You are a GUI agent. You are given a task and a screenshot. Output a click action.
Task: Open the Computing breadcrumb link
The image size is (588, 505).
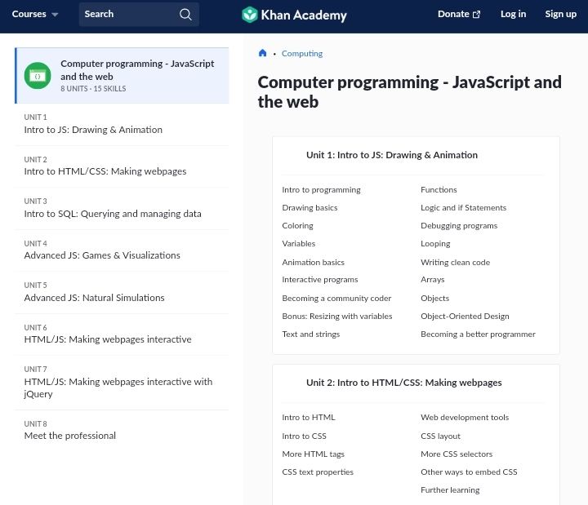pyautogui.click(x=301, y=54)
